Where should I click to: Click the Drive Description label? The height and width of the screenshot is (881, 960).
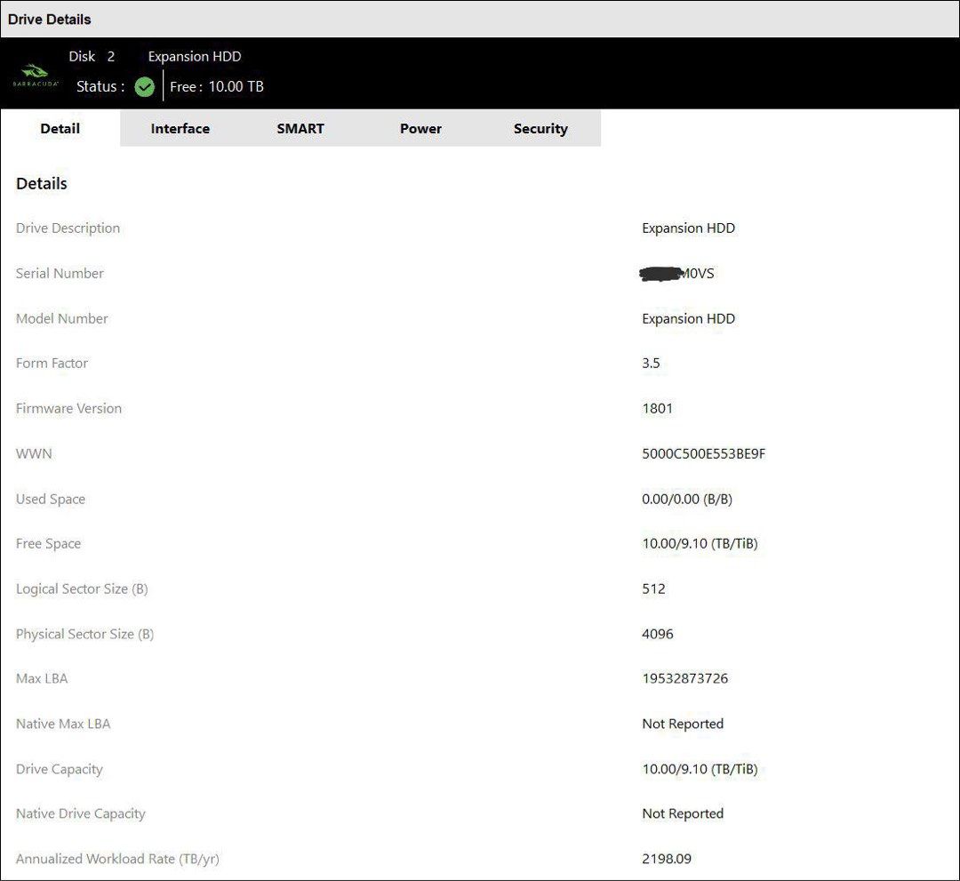(x=68, y=228)
